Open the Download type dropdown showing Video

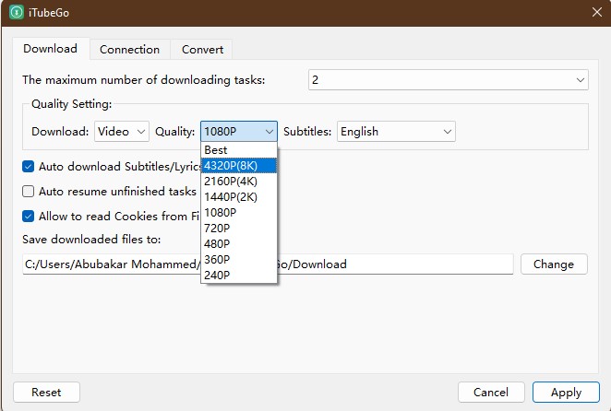[122, 132]
